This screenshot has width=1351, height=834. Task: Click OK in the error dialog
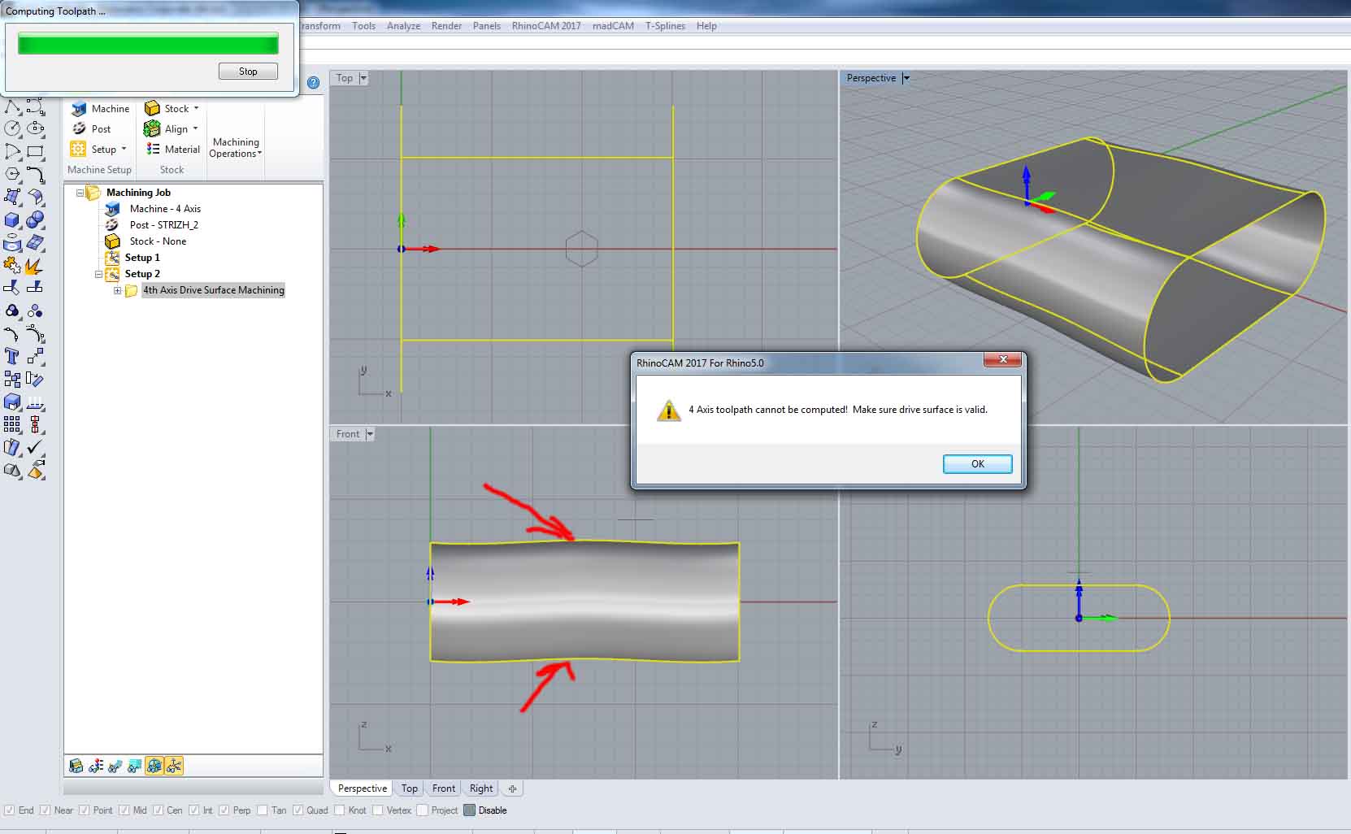977,464
